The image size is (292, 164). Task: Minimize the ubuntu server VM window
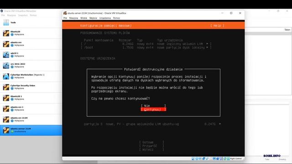[222, 13]
